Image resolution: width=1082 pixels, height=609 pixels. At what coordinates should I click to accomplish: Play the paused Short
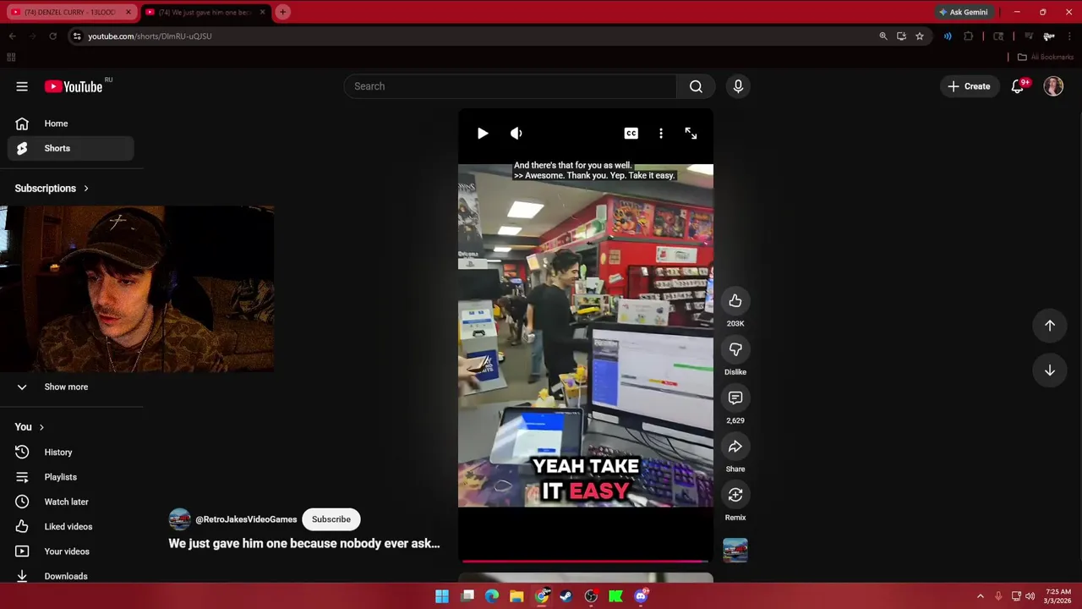(x=483, y=134)
